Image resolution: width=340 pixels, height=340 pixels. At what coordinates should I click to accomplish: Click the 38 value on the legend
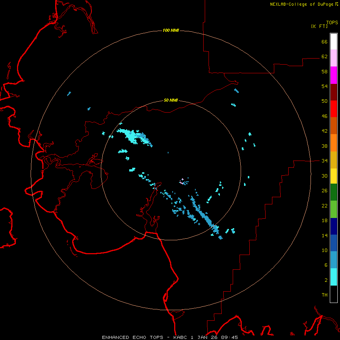pos(325,146)
